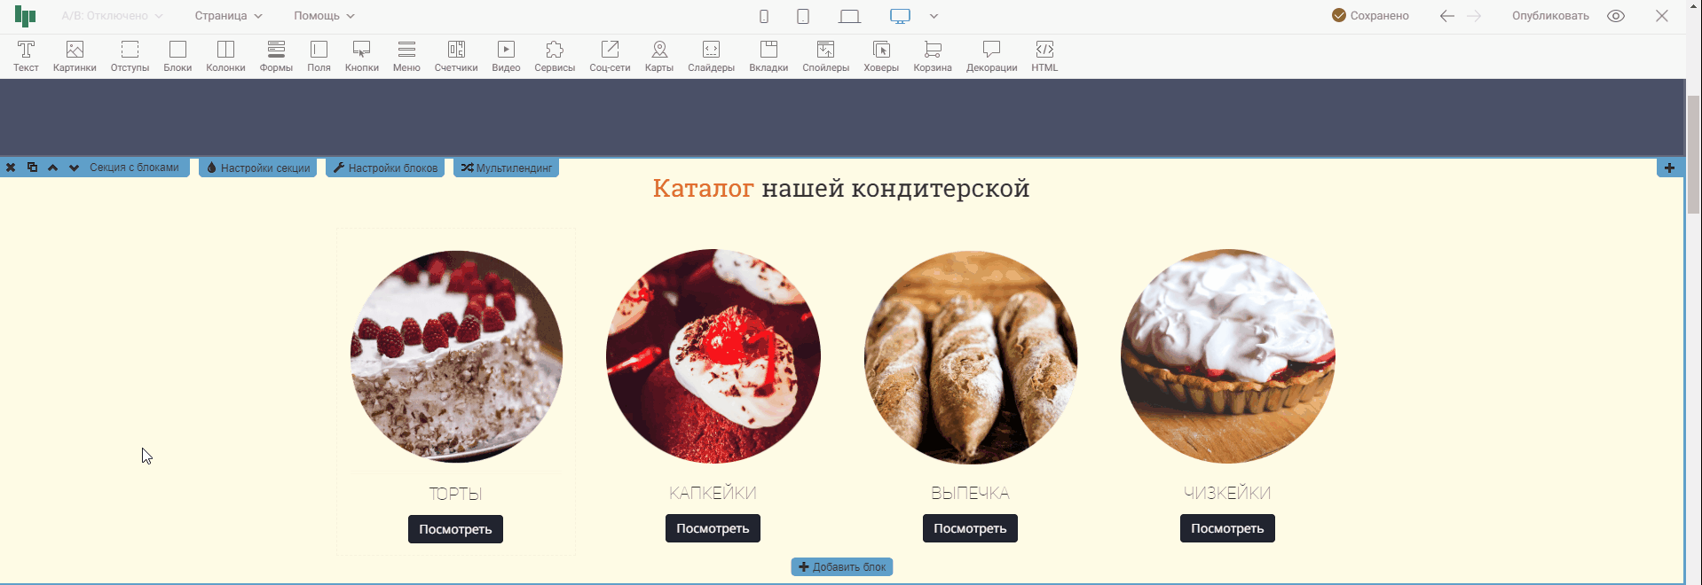Open the Страница menu

[228, 16]
